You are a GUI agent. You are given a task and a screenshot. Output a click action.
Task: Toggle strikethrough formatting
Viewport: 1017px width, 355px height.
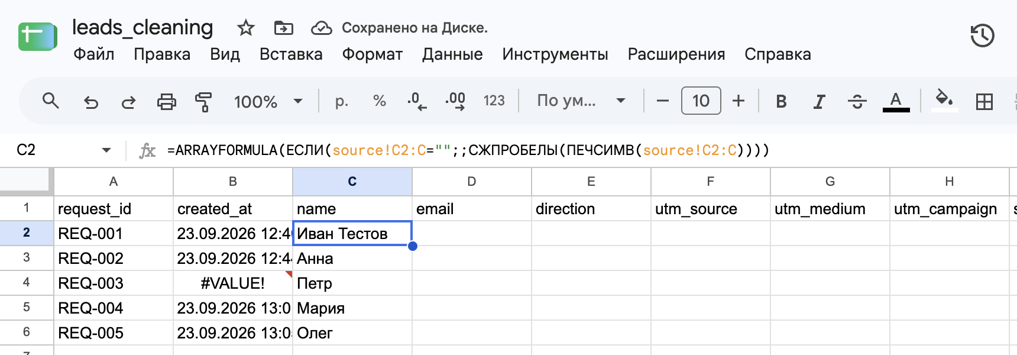click(857, 102)
